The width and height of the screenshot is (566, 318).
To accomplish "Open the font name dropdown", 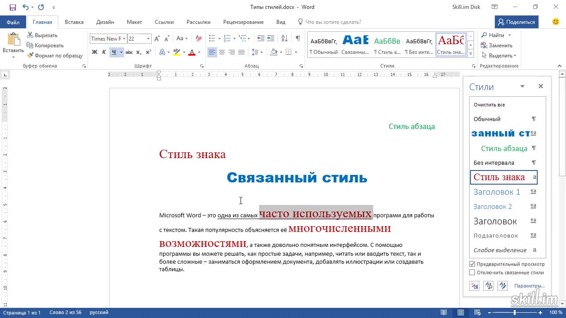I will pyautogui.click(x=124, y=39).
